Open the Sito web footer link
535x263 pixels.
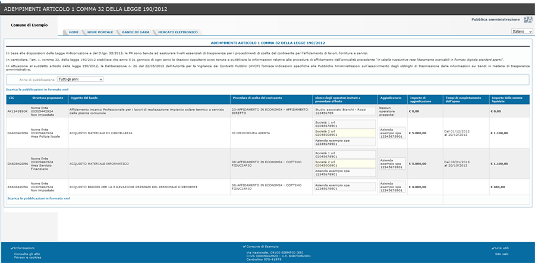pos(502,254)
